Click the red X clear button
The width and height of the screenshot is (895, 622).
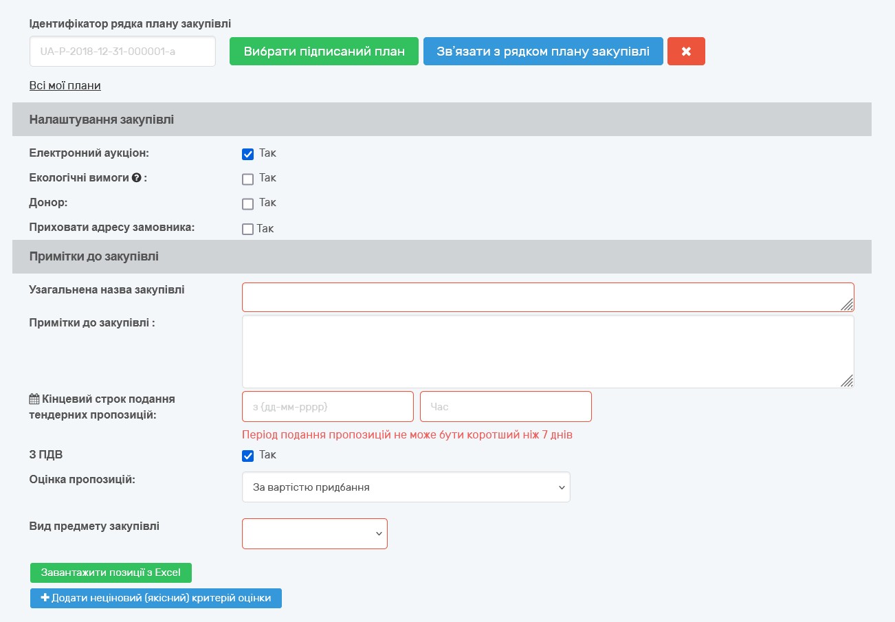click(x=686, y=52)
